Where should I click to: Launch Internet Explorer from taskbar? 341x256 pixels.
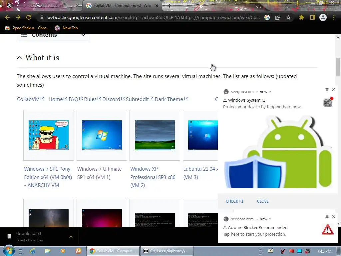pos(32,251)
